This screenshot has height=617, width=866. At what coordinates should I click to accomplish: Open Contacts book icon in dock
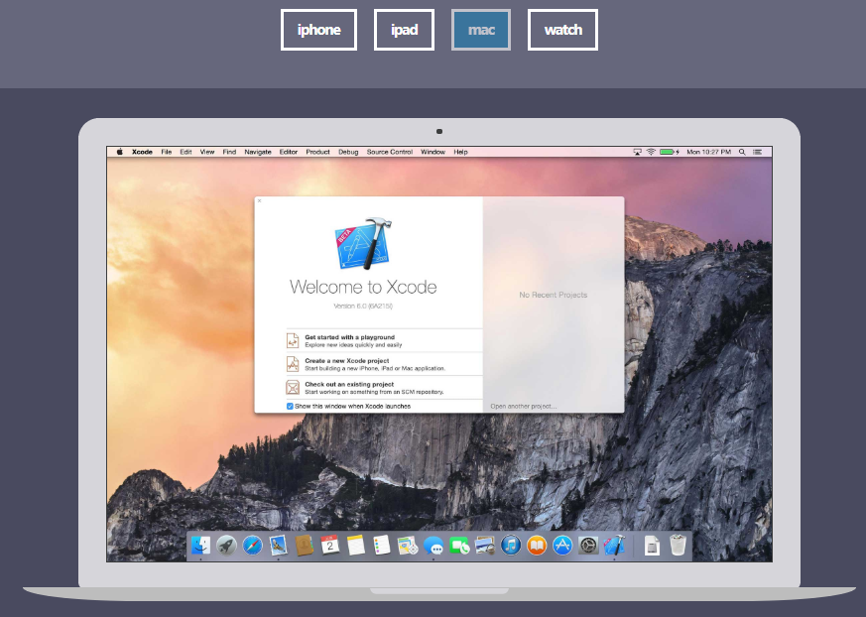pos(305,546)
